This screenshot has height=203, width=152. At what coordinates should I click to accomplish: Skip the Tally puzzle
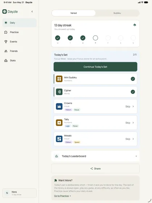[128, 123]
